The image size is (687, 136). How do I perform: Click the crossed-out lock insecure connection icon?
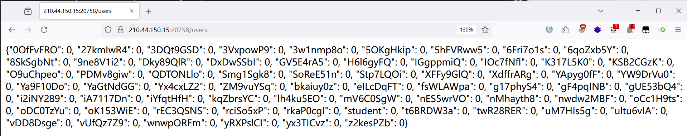121,30
